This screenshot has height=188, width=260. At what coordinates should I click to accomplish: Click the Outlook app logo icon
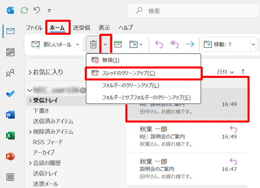[10, 10]
